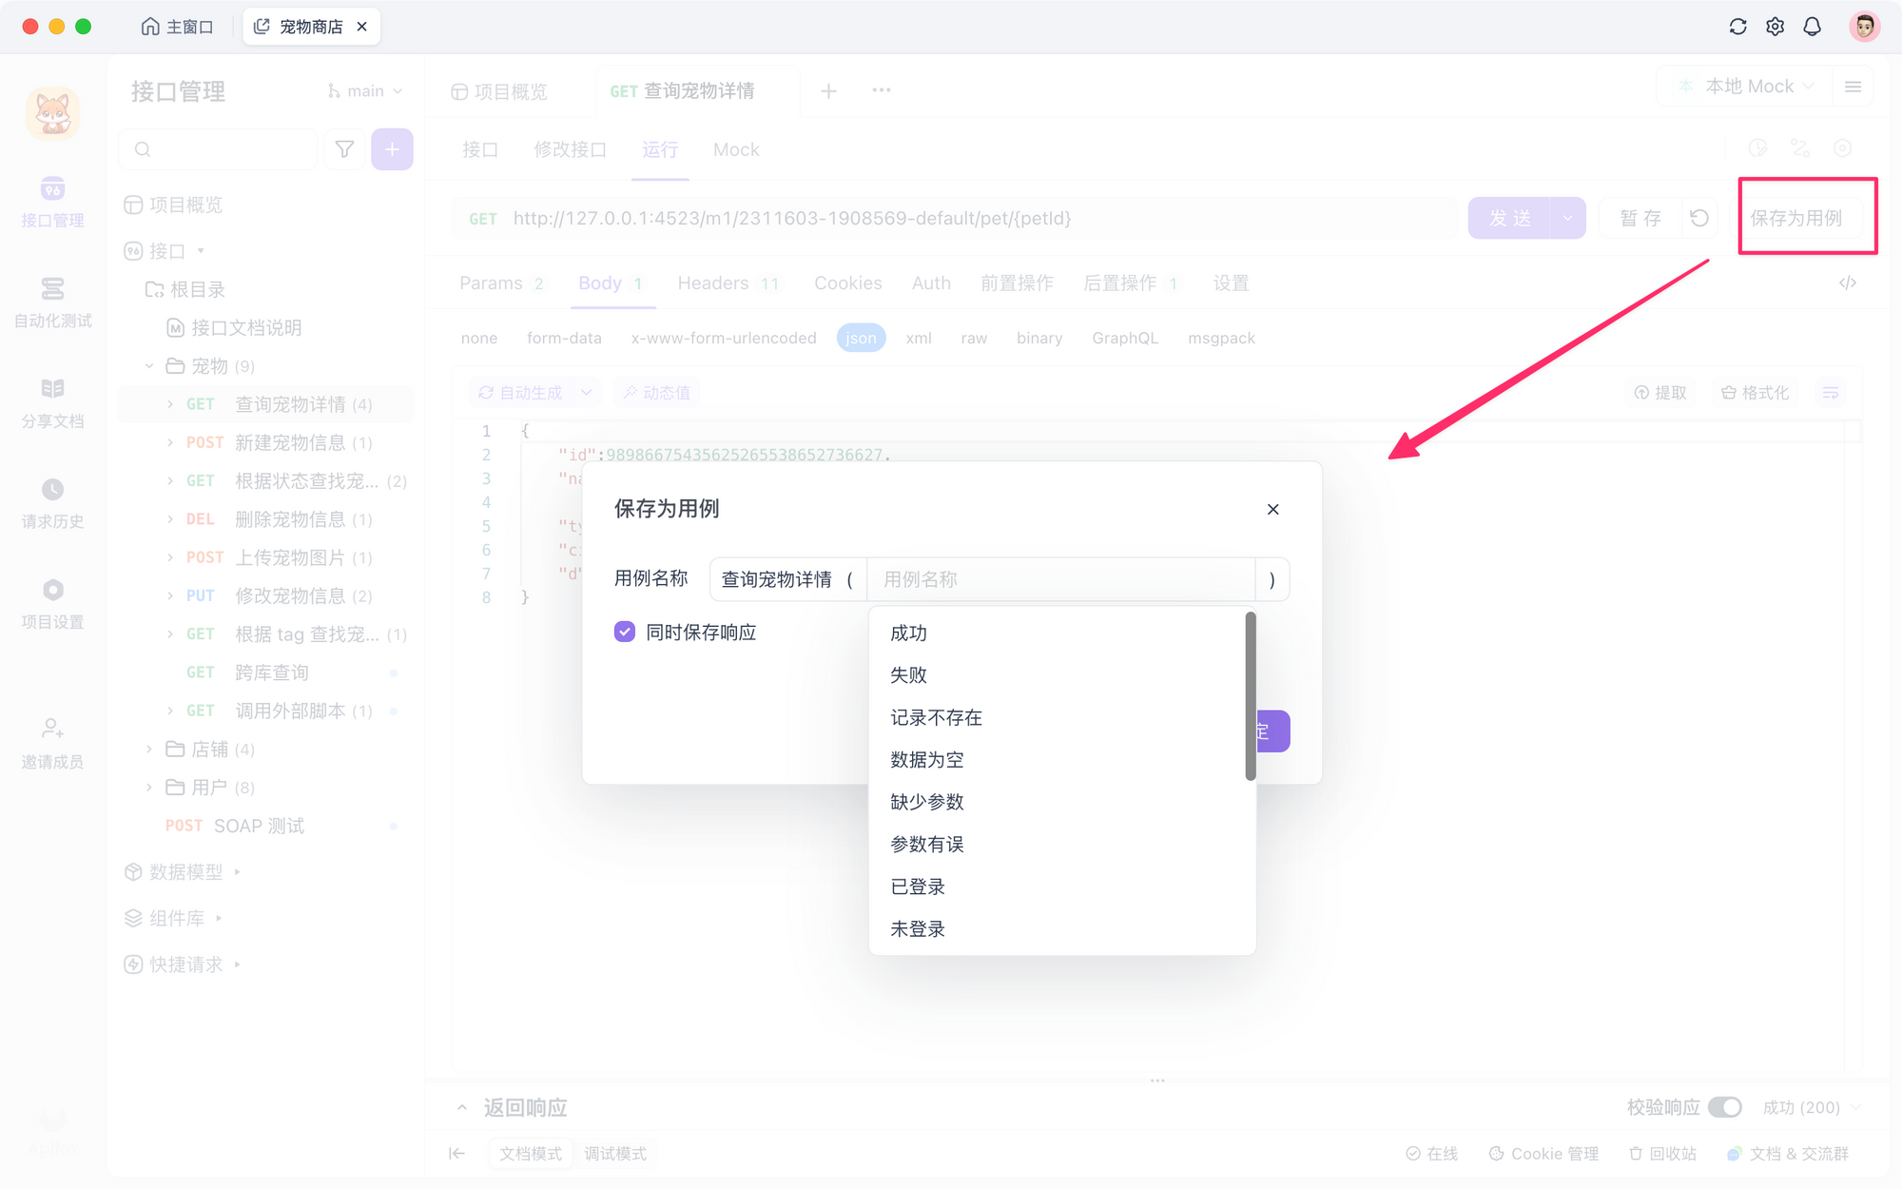Select the GraphQL body type
1902x1189 pixels.
[1125, 338]
